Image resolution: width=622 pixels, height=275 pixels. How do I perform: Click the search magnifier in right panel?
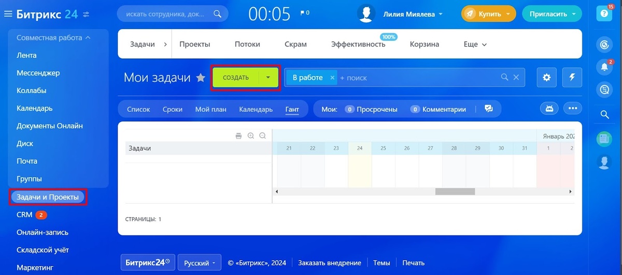604,114
